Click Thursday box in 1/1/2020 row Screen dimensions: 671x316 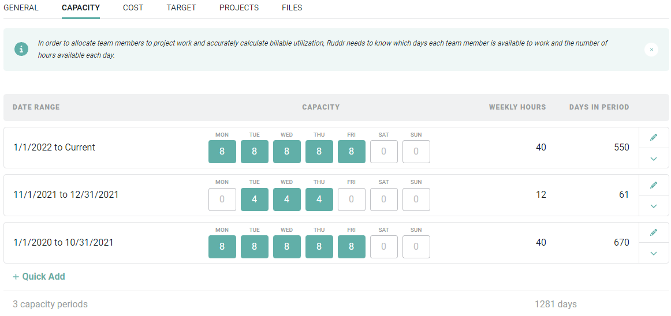click(319, 247)
